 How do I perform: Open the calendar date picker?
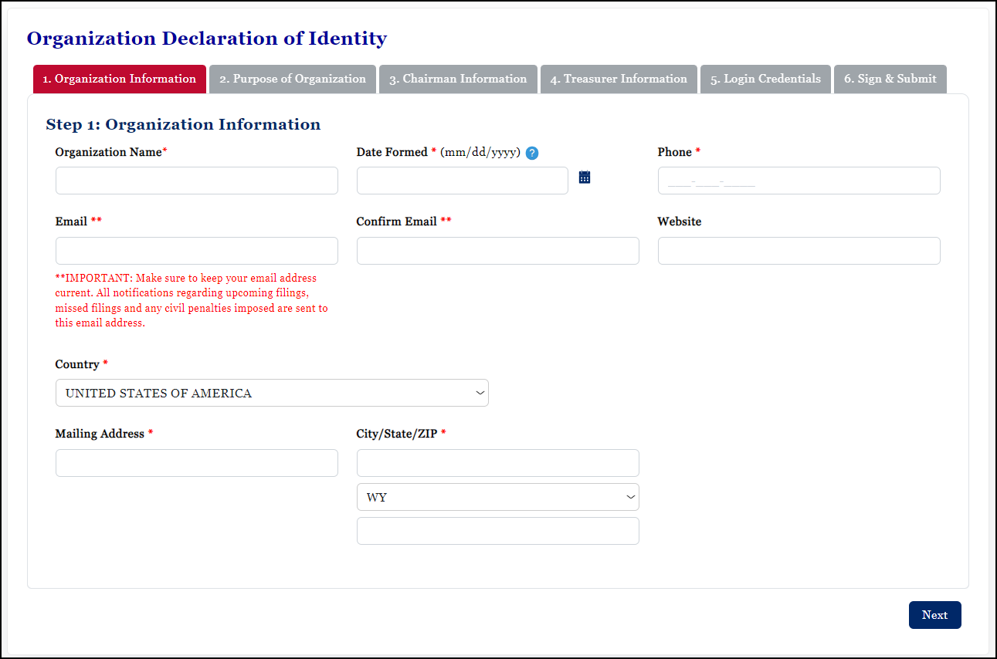pos(584,177)
